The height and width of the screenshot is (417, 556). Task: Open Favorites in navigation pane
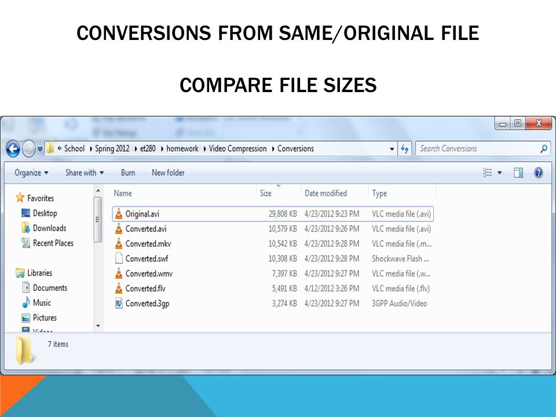41,198
